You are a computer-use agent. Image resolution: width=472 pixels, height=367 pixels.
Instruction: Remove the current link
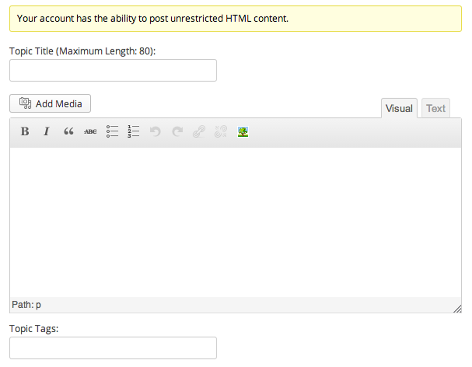(x=220, y=131)
